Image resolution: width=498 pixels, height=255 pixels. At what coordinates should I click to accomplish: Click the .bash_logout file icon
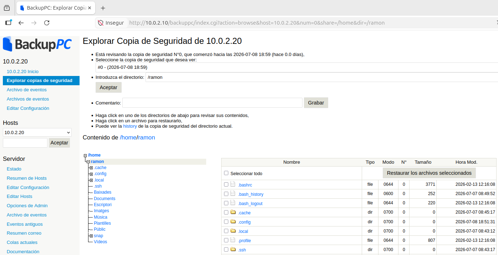[x=233, y=203]
